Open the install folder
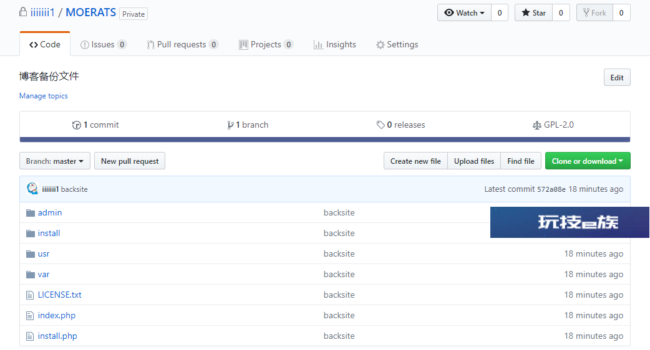650x350 pixels. coord(49,234)
